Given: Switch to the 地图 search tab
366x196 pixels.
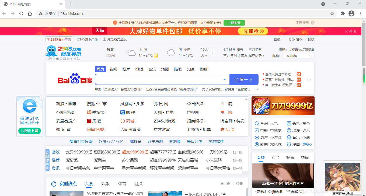Looking at the screenshot, I should [165, 69].
